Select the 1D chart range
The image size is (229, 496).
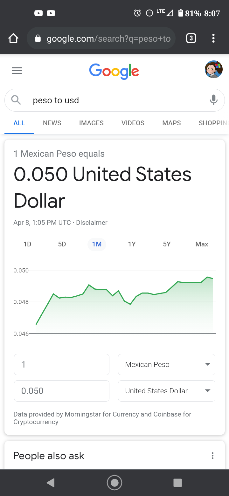pyautogui.click(x=27, y=244)
